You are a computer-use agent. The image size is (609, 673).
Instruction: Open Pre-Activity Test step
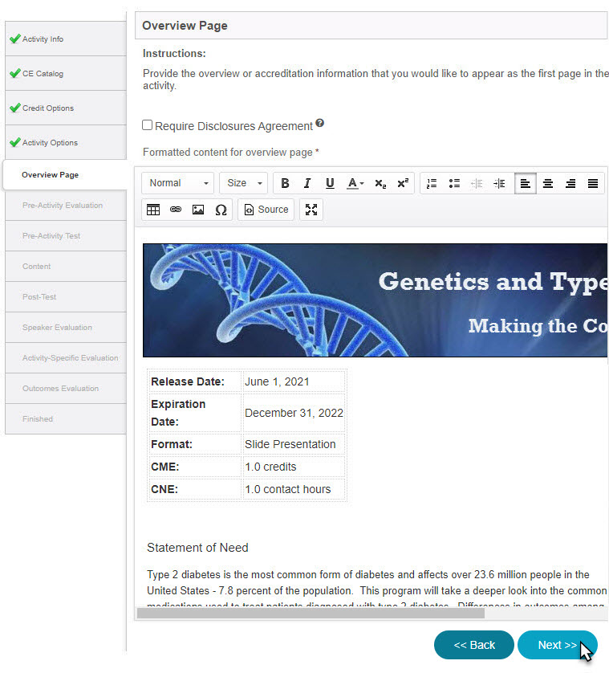coord(66,236)
